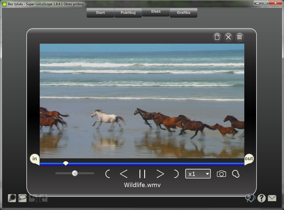Click the volume slider knob
Screen dimensions: 284x210
[75, 173]
